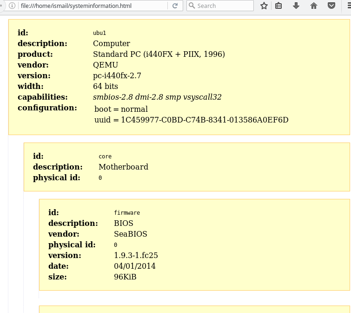
Task: Focus the address bar with systeminformation.html
Action: click(93, 6)
